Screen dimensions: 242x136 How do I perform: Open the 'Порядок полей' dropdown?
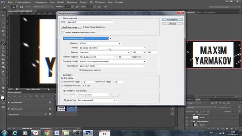[113, 61]
